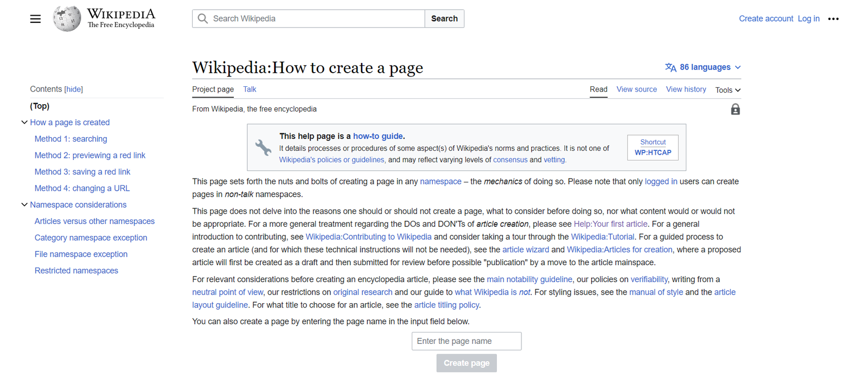This screenshot has width=868, height=384.
Task: Click the Create page button
Action: [x=467, y=363]
